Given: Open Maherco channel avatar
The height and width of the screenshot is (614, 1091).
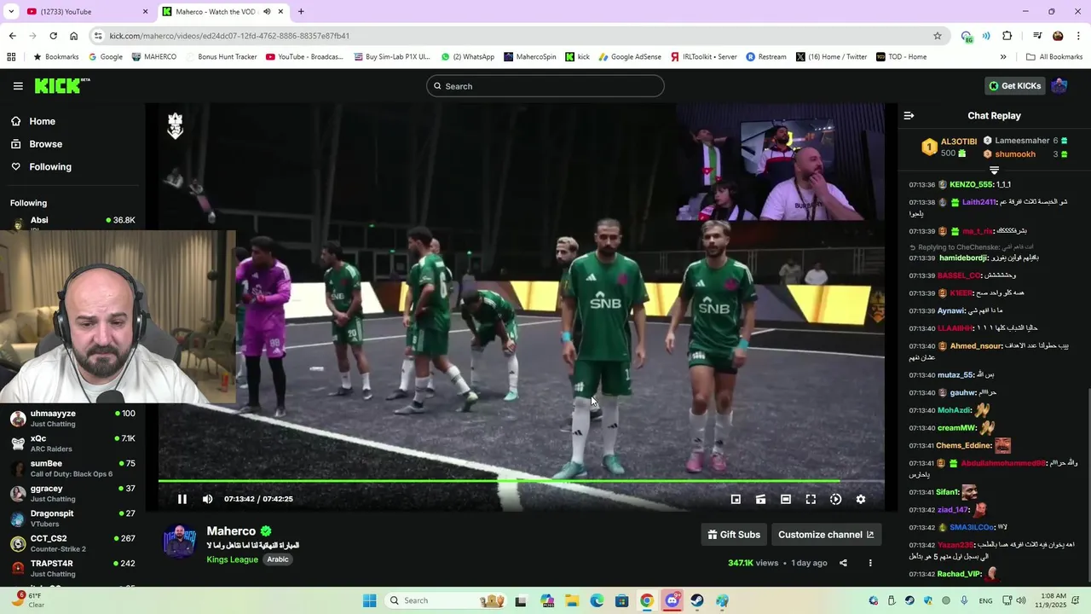Looking at the screenshot, I should pyautogui.click(x=179, y=542).
